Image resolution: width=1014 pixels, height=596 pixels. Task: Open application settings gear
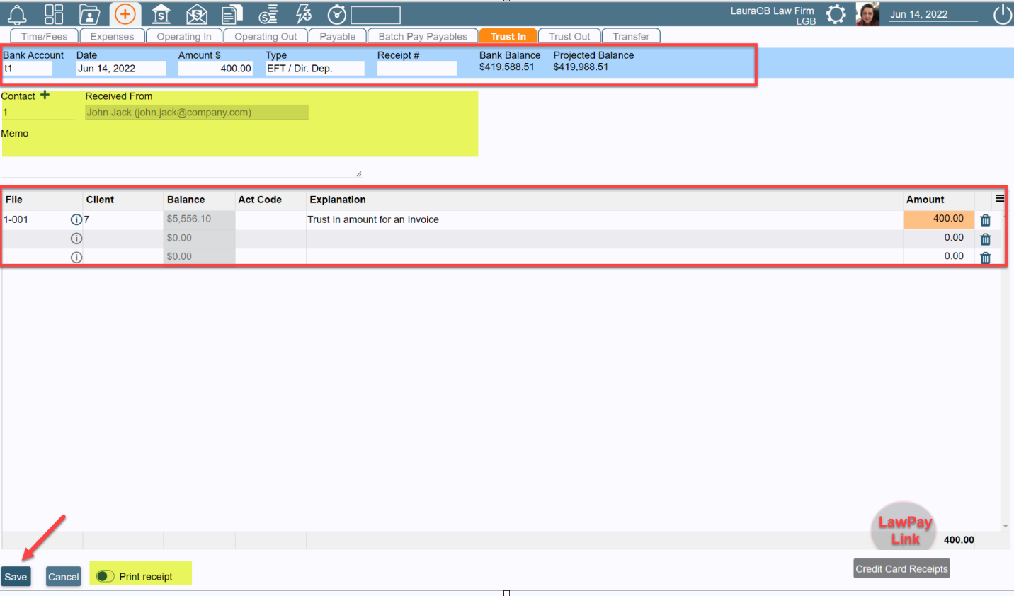[x=836, y=13]
